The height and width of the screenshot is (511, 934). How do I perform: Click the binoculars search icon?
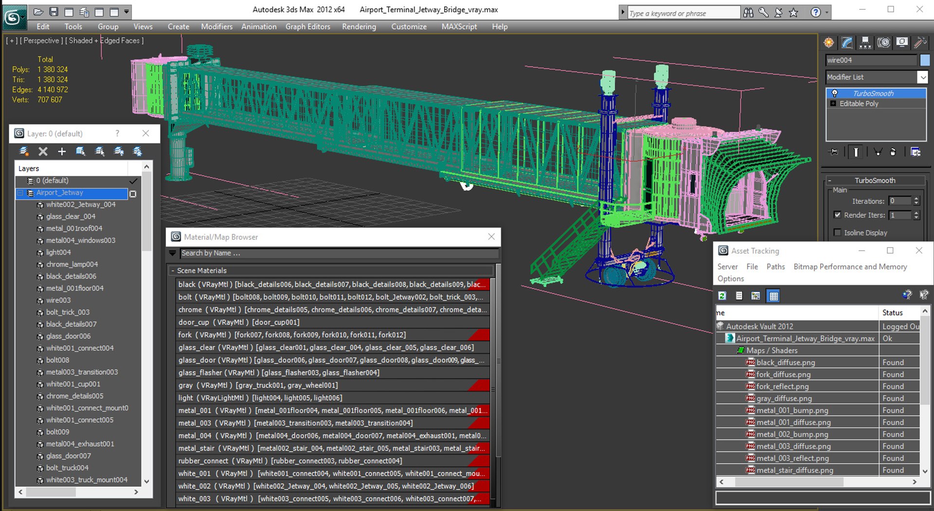(x=748, y=13)
